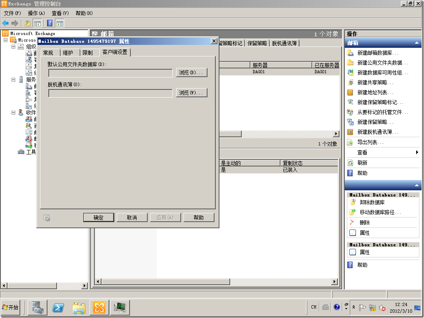
Task: Click 新建邮箱数据库 action icon
Action: click(x=351, y=53)
